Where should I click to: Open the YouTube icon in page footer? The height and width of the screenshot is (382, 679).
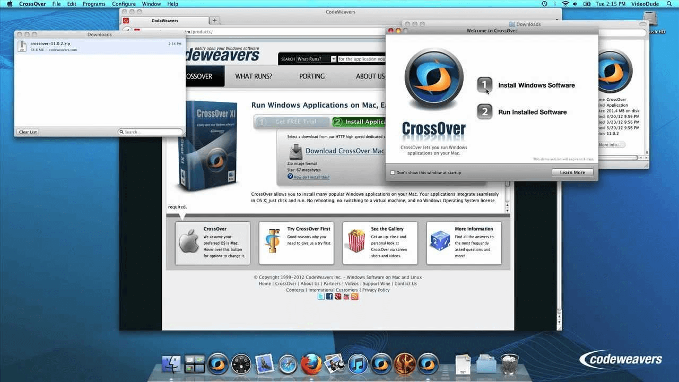[346, 297]
